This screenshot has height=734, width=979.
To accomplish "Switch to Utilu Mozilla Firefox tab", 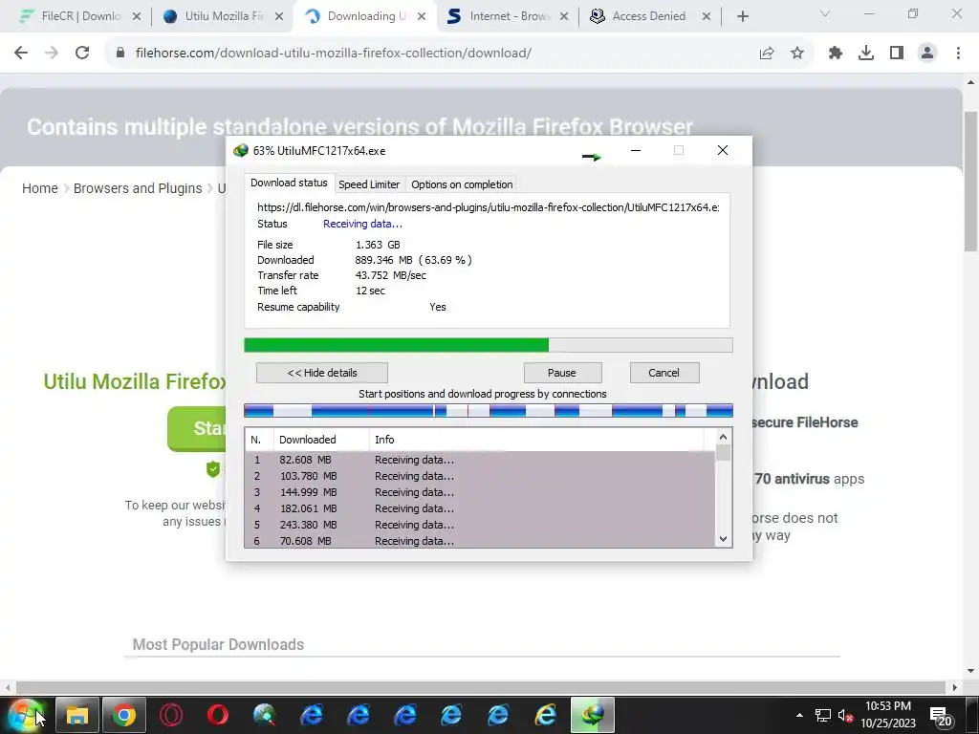I will [x=222, y=16].
